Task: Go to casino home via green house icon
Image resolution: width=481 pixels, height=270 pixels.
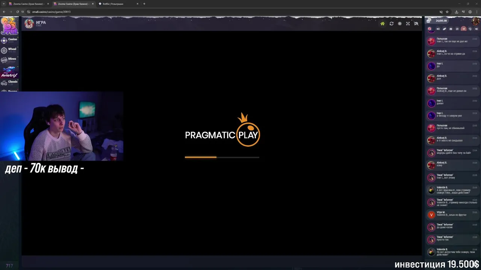Action: (383, 24)
